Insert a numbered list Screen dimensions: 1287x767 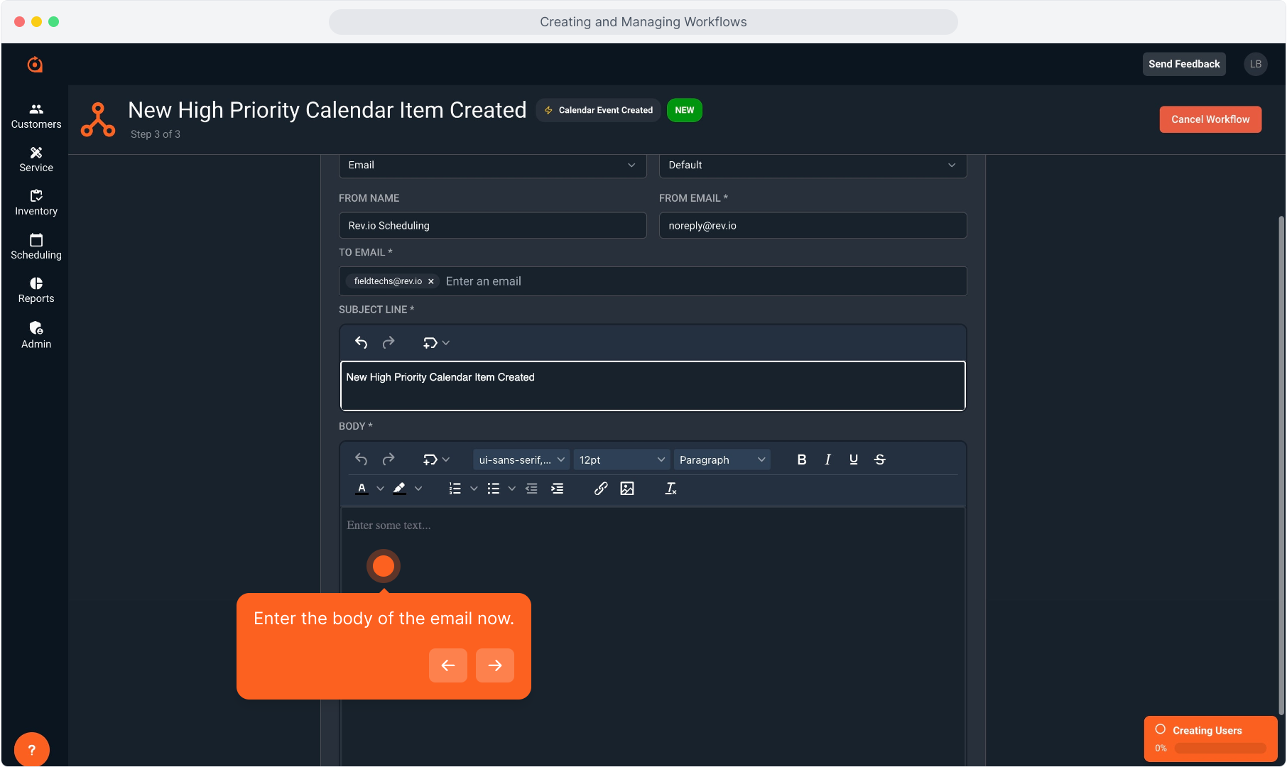455,489
